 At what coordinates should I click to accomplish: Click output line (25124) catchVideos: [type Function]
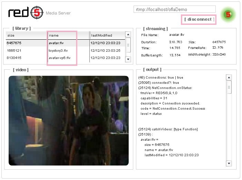click(x=168, y=129)
